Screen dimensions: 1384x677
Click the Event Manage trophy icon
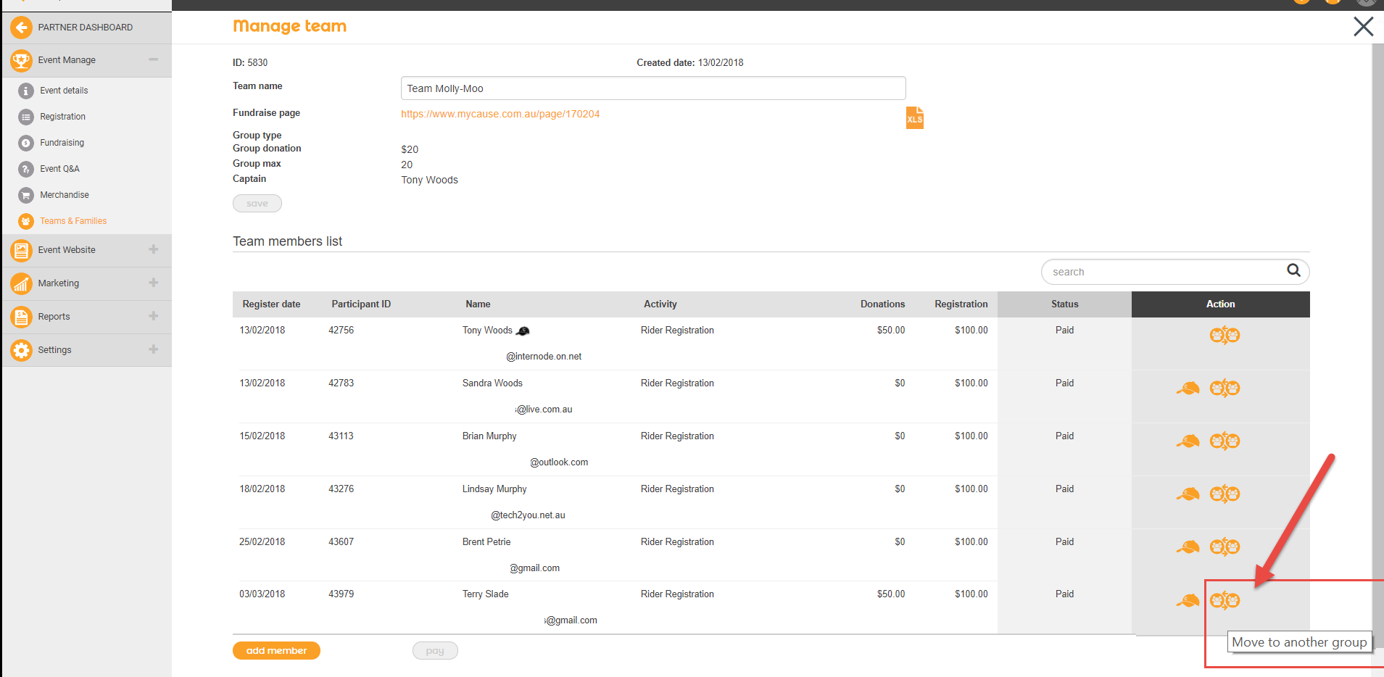(21, 61)
